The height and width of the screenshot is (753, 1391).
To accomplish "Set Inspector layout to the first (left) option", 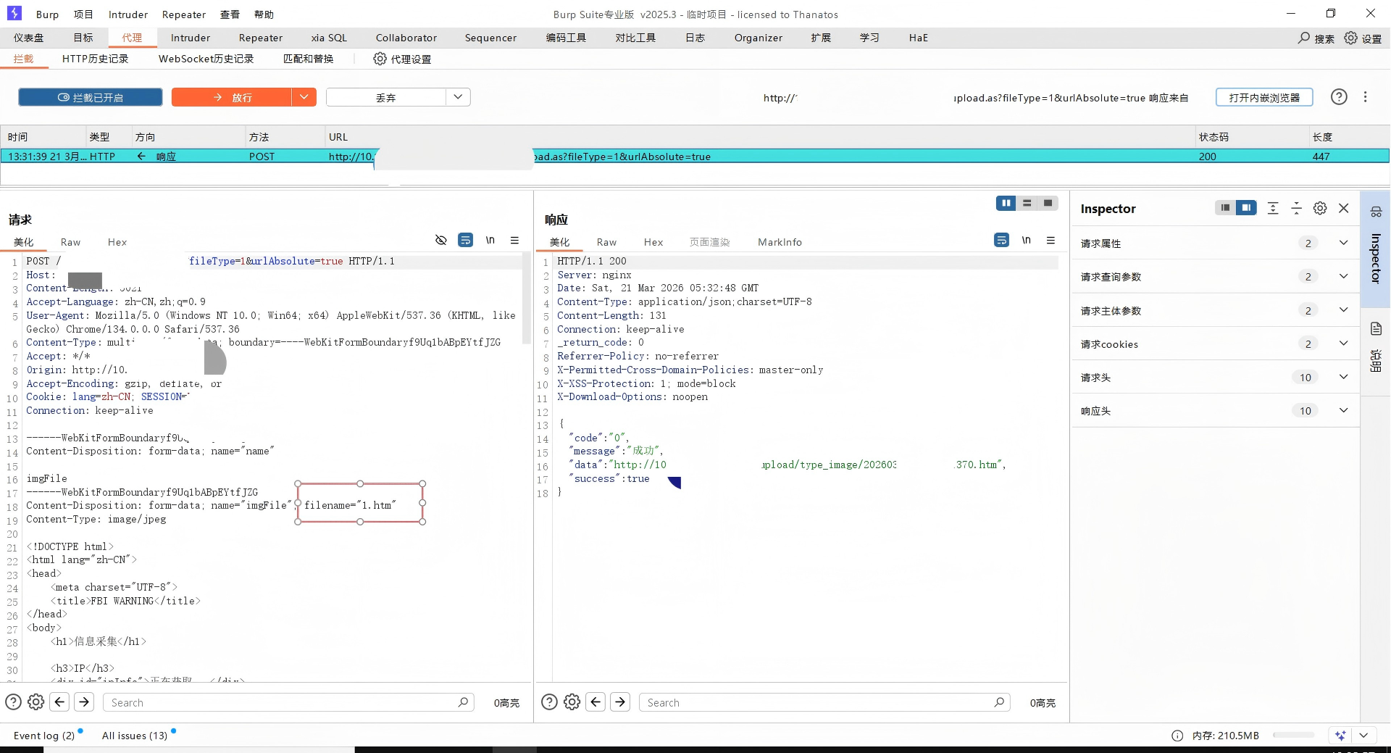I will (x=1225, y=208).
